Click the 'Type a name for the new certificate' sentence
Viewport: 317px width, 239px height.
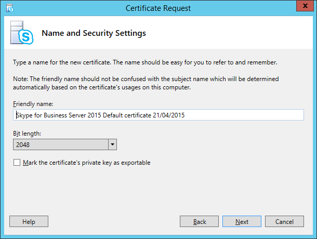(x=145, y=62)
